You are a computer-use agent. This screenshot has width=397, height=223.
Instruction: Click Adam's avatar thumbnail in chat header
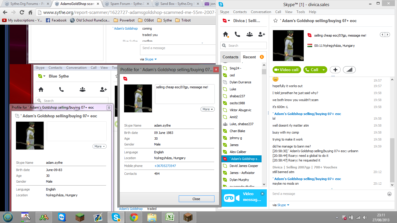coord(288,46)
